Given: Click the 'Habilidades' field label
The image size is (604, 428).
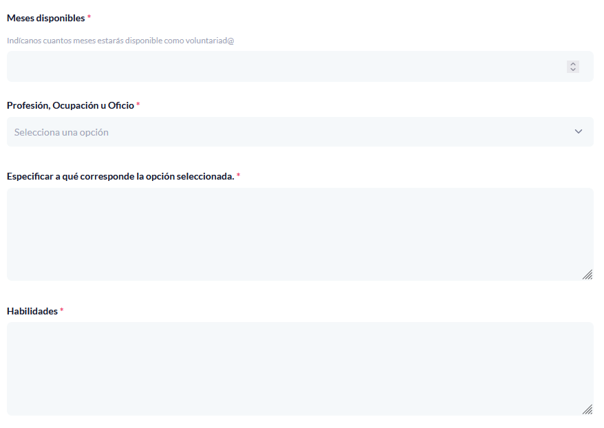Looking at the screenshot, I should [x=32, y=311].
